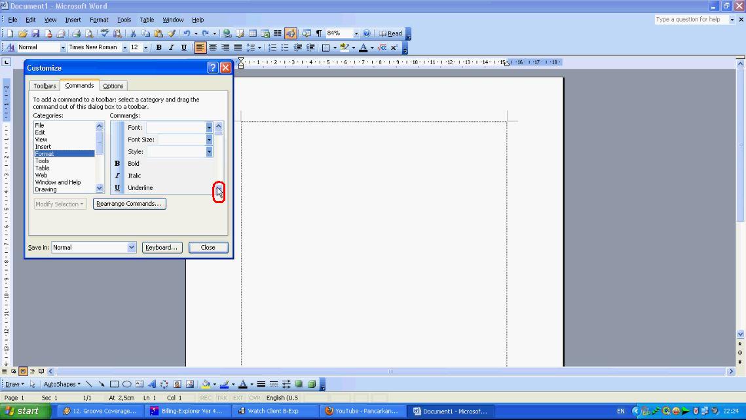Open the Format menu
This screenshot has width=746, height=420.
99,20
